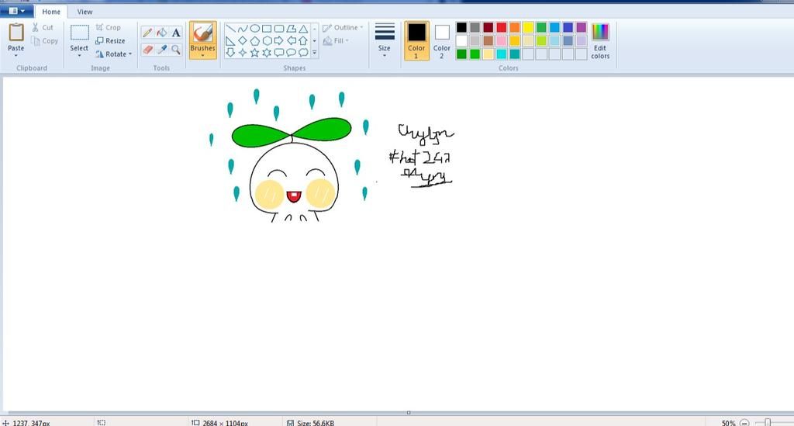Image resolution: width=794 pixels, height=426 pixels.
Task: Choose the Up arrow shape
Action: [303, 40]
